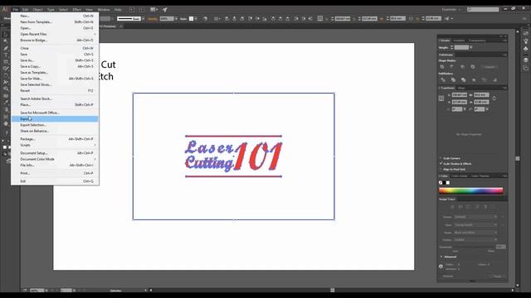Open the Scripts submenu
Viewport: 531px width, 298px height.
55,145
